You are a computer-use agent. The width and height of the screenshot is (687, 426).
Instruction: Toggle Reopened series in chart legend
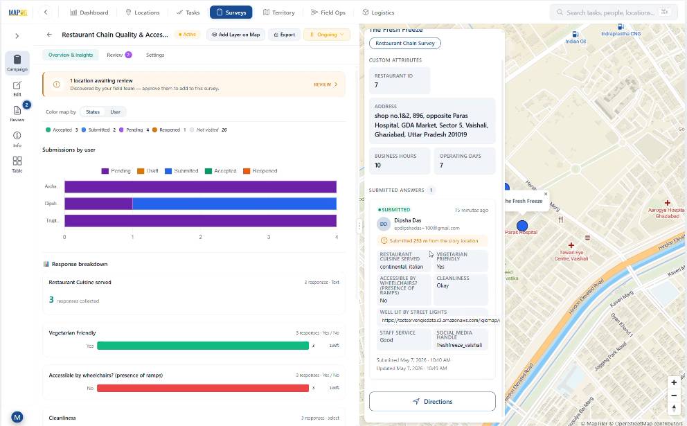coord(260,171)
